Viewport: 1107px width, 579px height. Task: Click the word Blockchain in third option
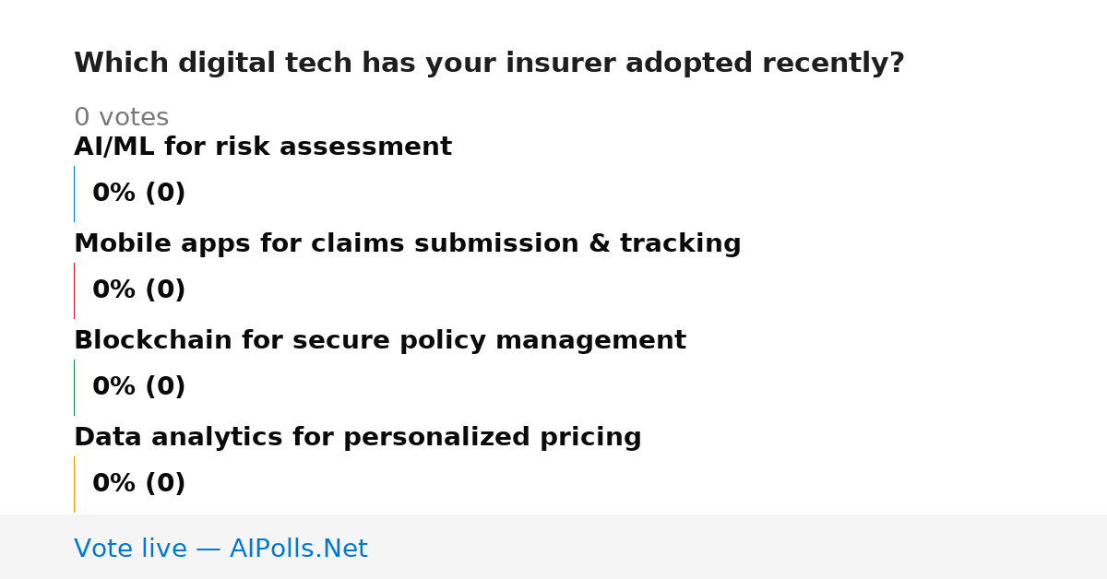click(x=153, y=341)
